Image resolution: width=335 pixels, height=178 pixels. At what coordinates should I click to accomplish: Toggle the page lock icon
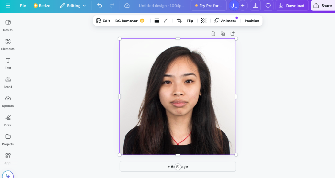(x=213, y=33)
